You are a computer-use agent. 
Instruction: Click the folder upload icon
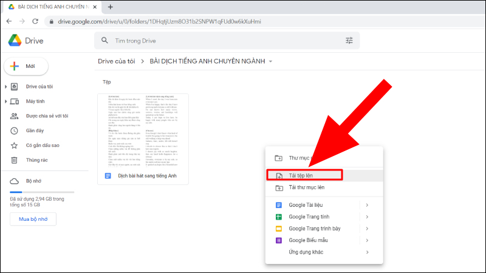pyautogui.click(x=279, y=187)
